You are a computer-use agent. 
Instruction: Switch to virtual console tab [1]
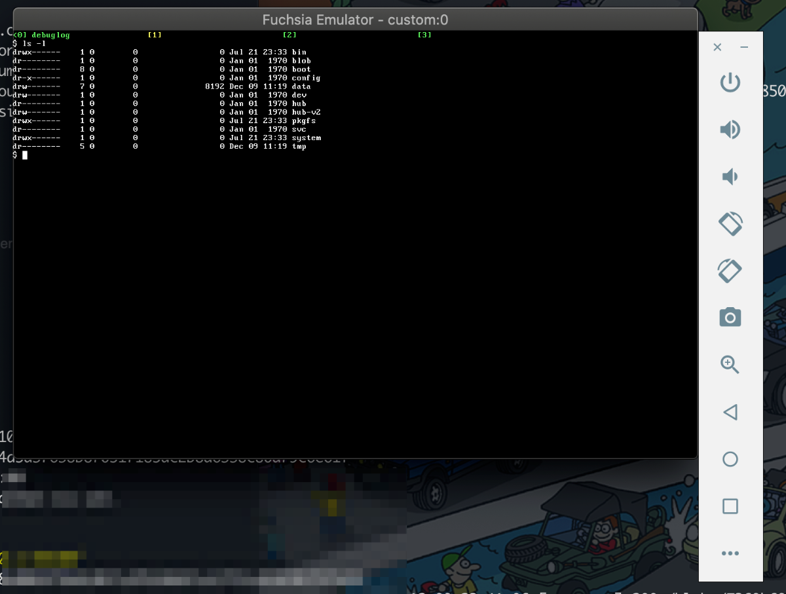pyautogui.click(x=155, y=35)
